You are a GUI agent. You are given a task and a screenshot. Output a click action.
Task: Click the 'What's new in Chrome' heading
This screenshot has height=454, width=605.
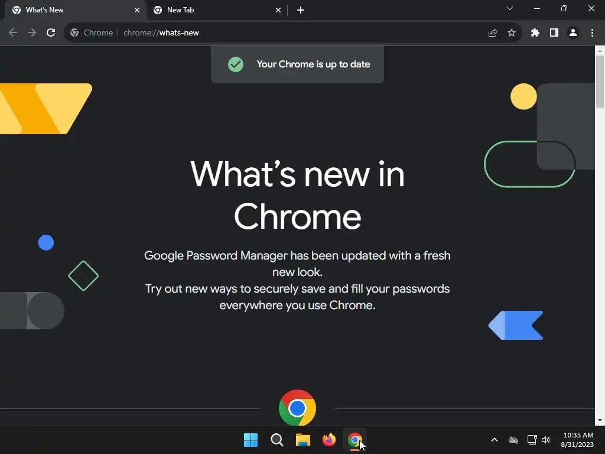(x=297, y=195)
